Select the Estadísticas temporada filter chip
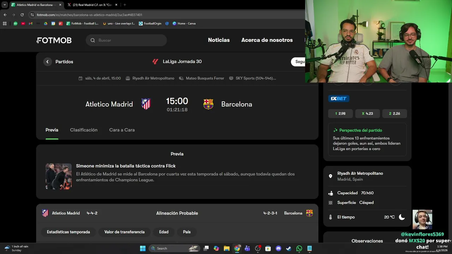 69,232
